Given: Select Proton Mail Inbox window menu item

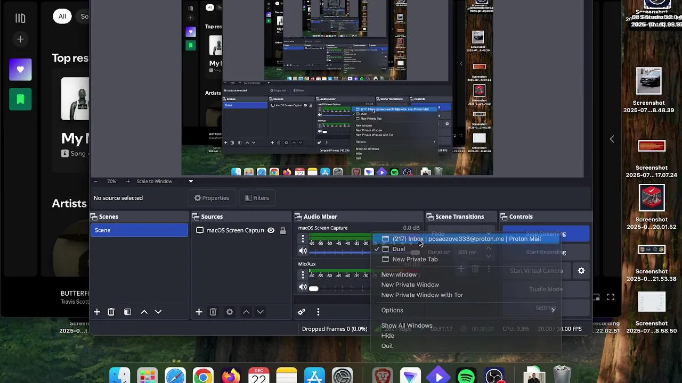Looking at the screenshot, I should 466,239.
